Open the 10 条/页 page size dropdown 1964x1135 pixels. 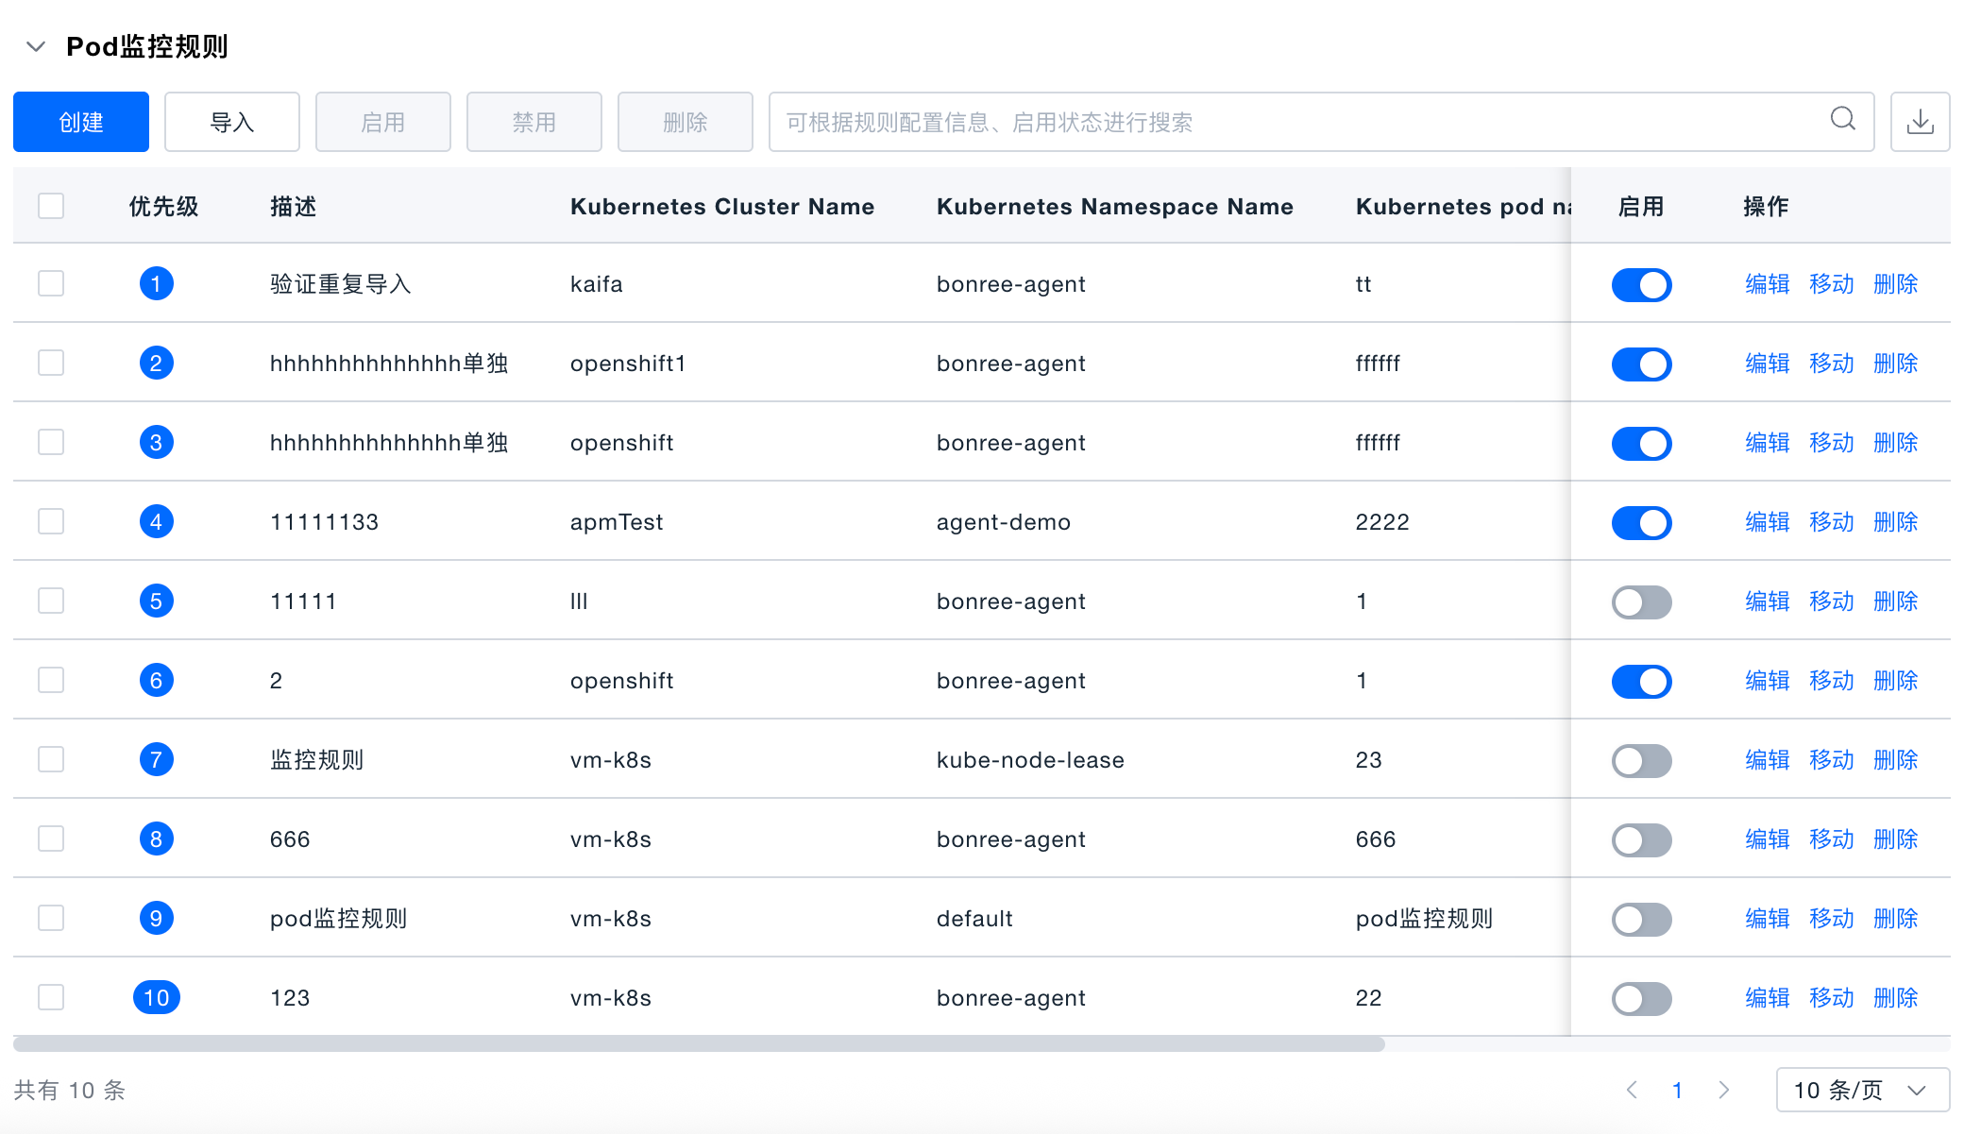pos(1863,1090)
